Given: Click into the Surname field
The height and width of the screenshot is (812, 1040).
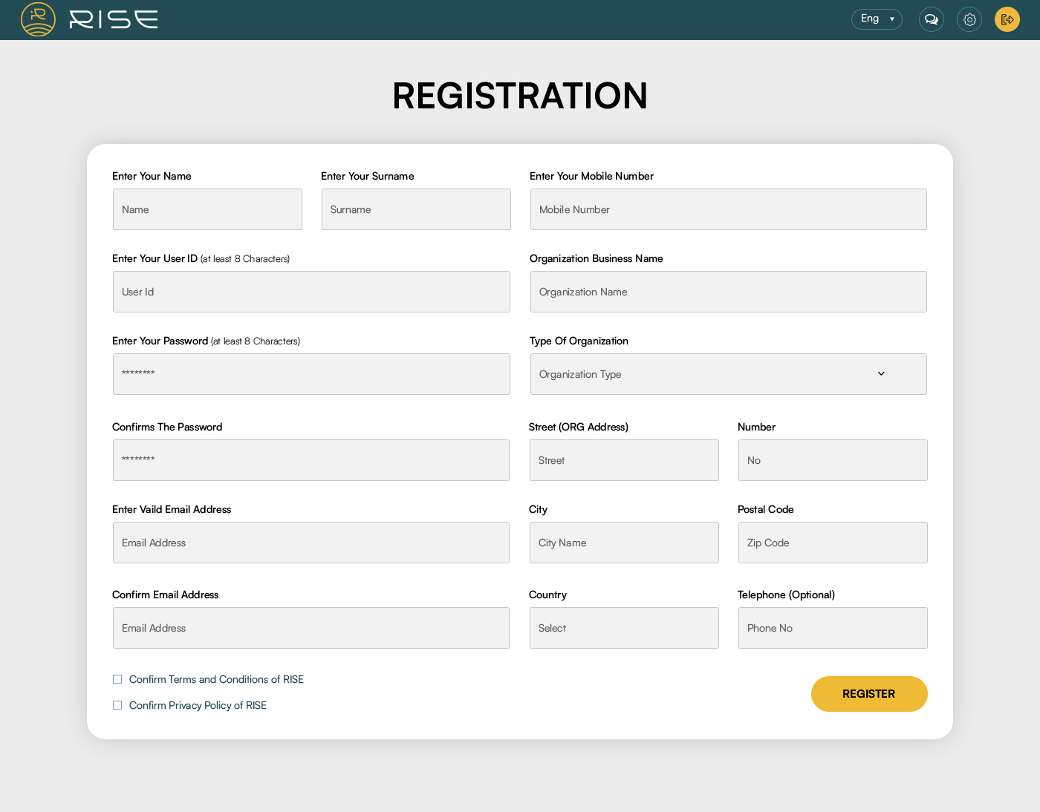Looking at the screenshot, I should click(416, 209).
